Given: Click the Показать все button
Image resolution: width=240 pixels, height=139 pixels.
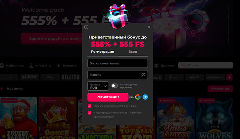Looking at the screenshot, I should click(220, 89).
